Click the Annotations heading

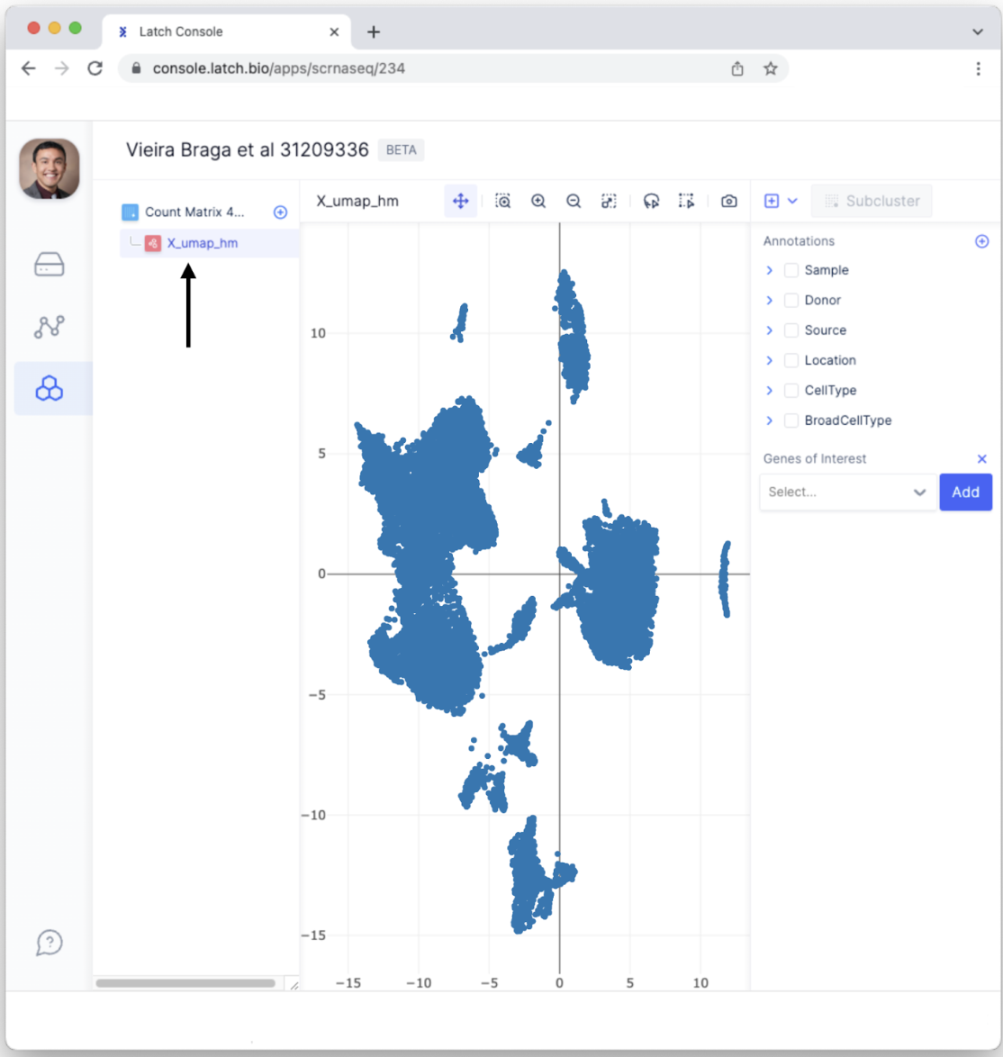click(x=799, y=241)
